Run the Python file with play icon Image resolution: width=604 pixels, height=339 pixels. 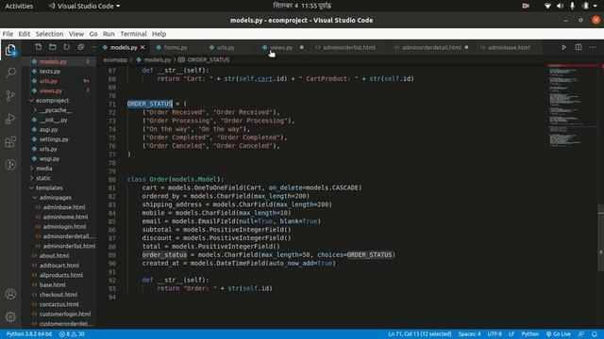pos(563,47)
